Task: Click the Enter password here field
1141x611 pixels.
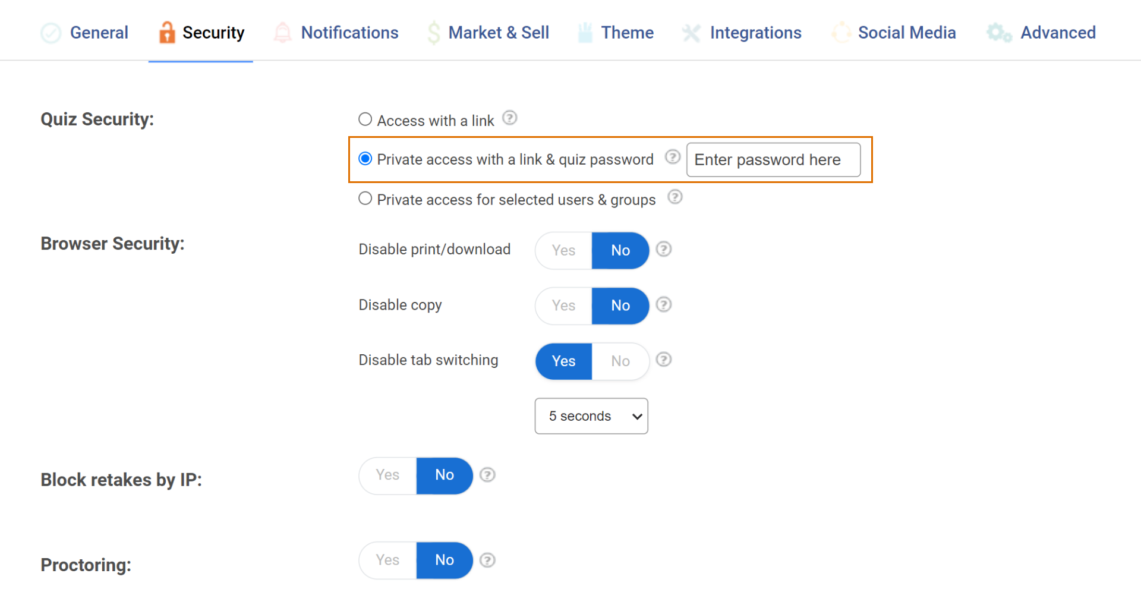Action: [x=773, y=160]
